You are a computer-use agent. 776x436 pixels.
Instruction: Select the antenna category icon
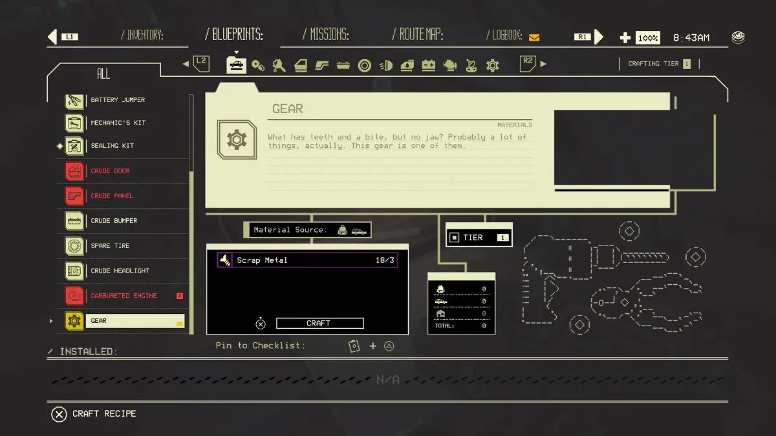tap(472, 65)
